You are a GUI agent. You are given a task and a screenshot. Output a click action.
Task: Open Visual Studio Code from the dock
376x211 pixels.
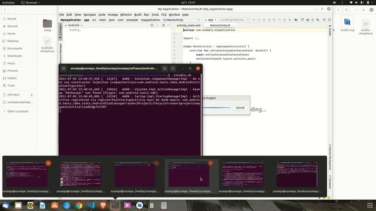[91, 205]
